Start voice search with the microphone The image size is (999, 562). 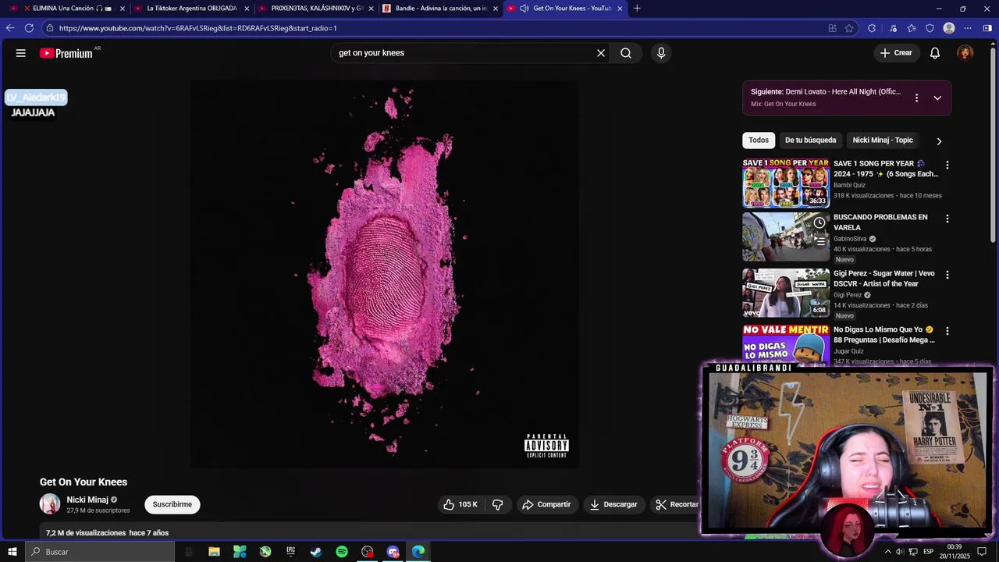(661, 53)
